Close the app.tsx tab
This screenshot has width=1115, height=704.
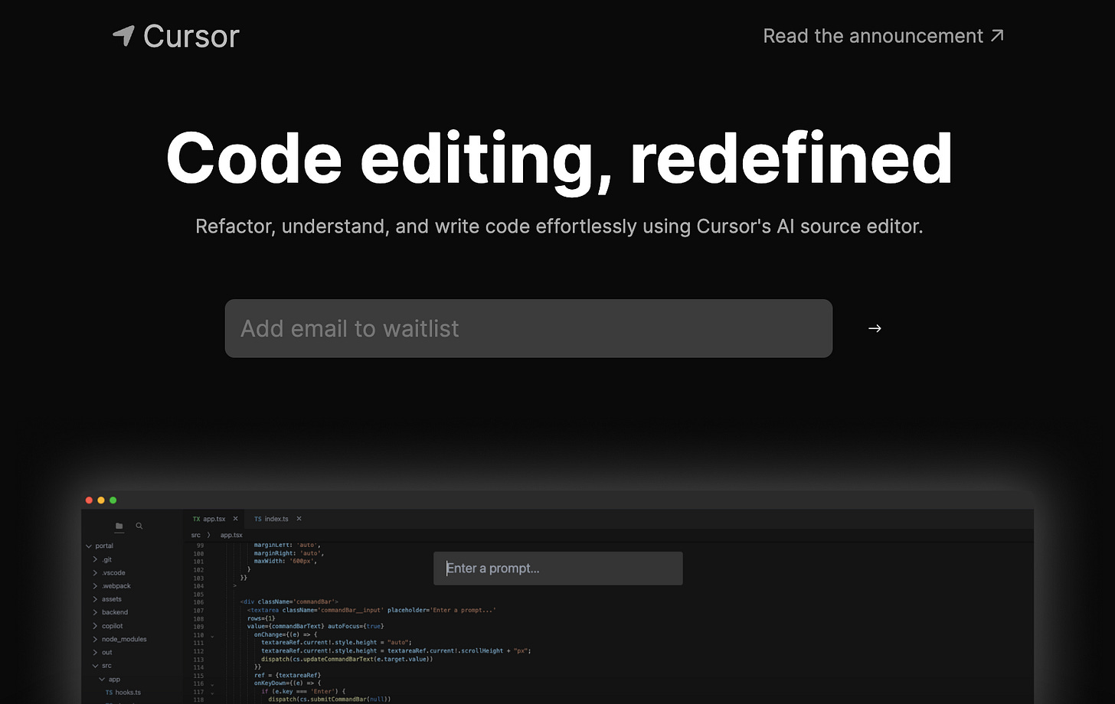pos(235,519)
